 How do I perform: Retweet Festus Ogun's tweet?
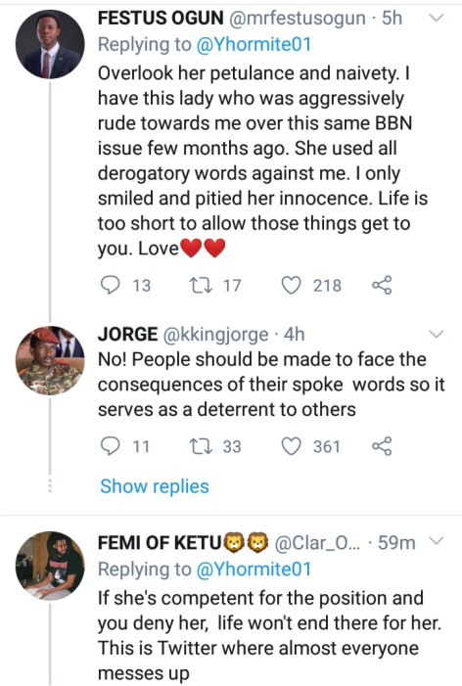tap(201, 285)
